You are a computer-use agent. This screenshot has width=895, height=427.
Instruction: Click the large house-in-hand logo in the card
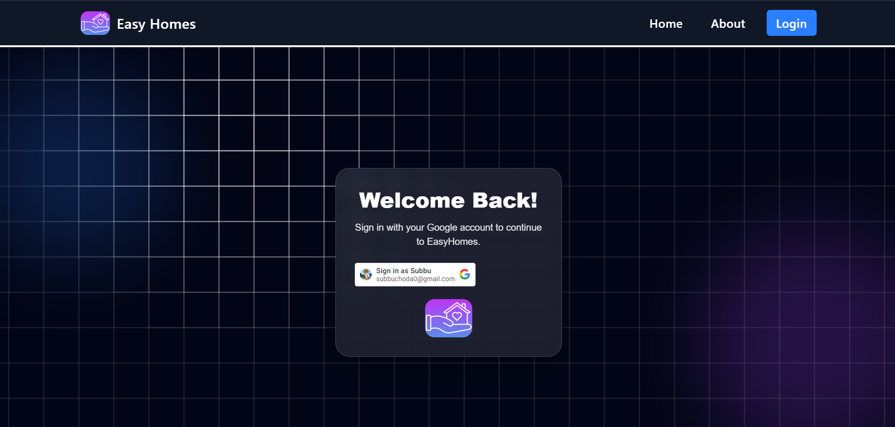[448, 318]
